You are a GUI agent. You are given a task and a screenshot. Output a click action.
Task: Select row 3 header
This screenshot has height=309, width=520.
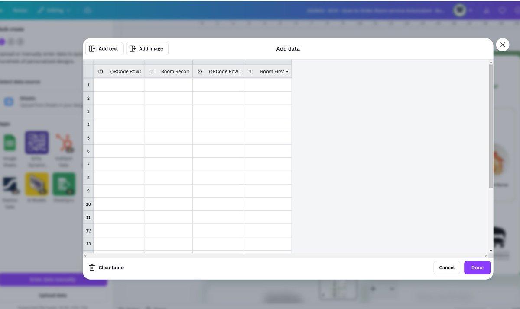pos(88,111)
